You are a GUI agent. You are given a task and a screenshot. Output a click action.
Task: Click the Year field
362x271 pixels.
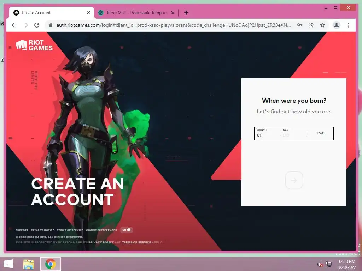point(320,133)
